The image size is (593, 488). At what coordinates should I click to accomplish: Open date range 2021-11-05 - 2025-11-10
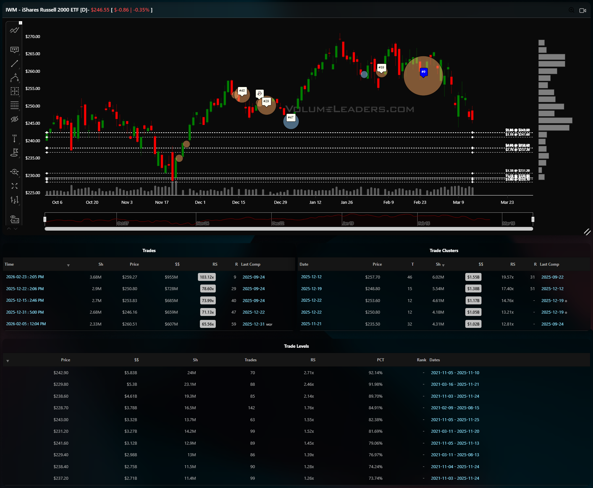click(x=455, y=373)
